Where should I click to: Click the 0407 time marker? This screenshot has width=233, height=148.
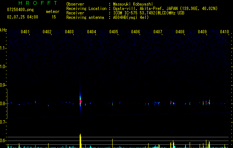[x=158, y=32]
